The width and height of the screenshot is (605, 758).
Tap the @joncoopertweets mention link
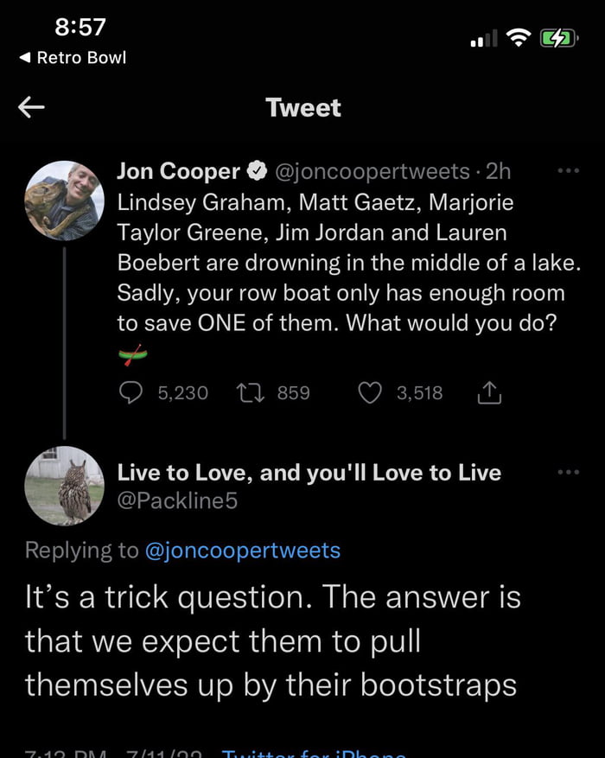[242, 551]
